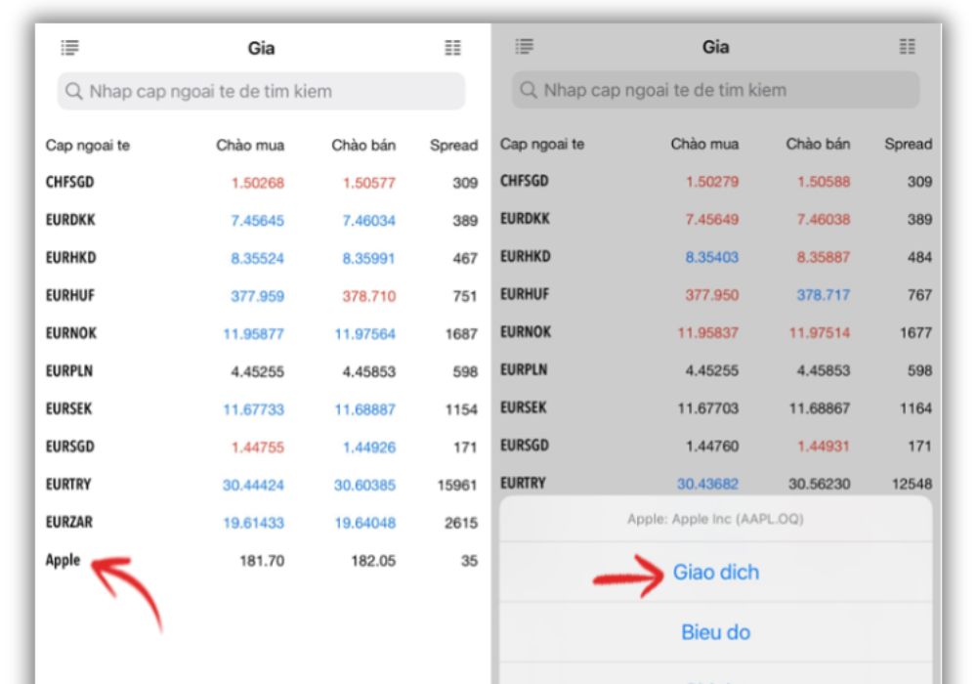This screenshot has width=977, height=684.
Task: Select EURHKD pair in the left panel
Action: click(x=261, y=258)
